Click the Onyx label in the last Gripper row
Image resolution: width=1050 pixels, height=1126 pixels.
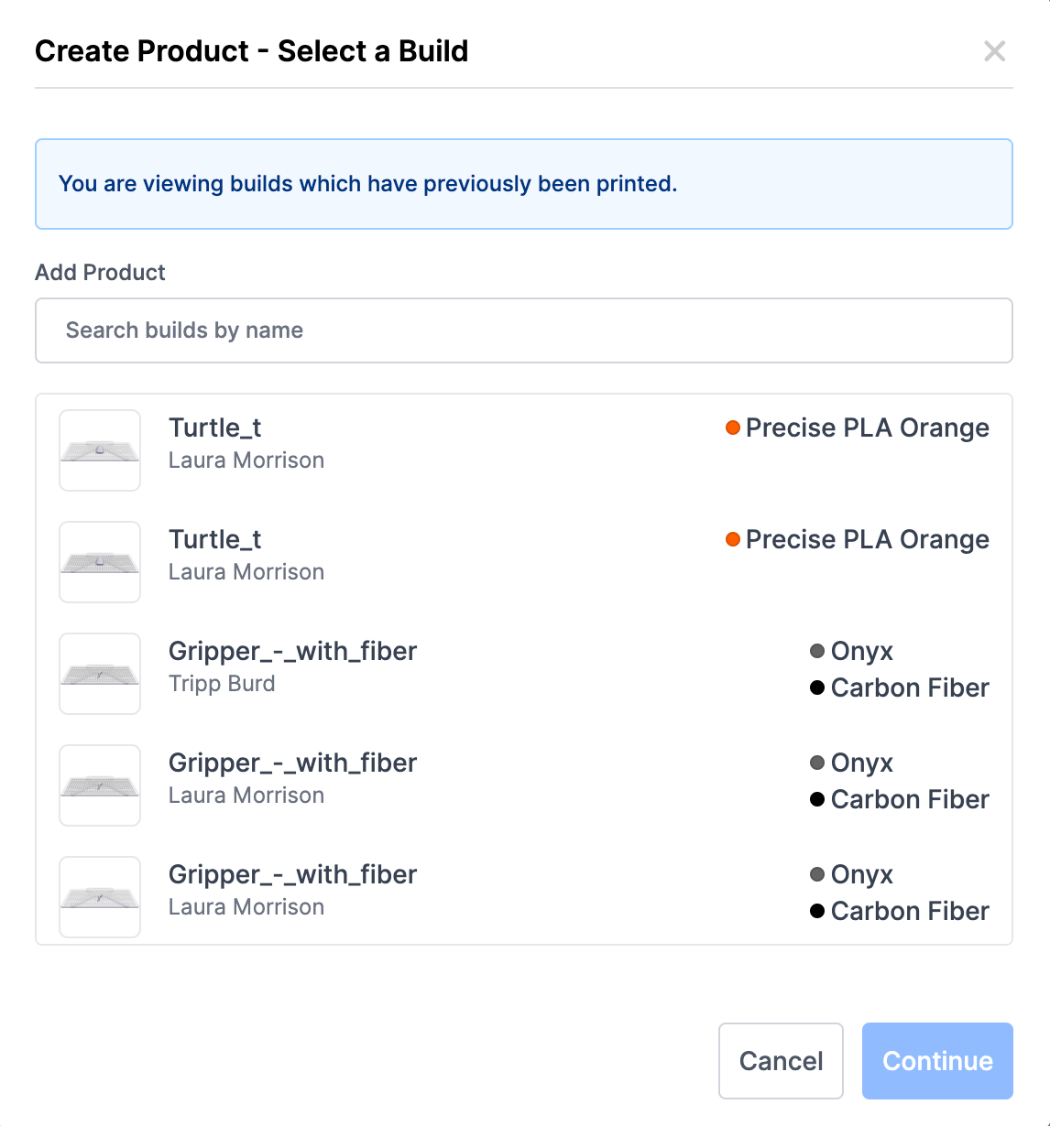[861, 874]
